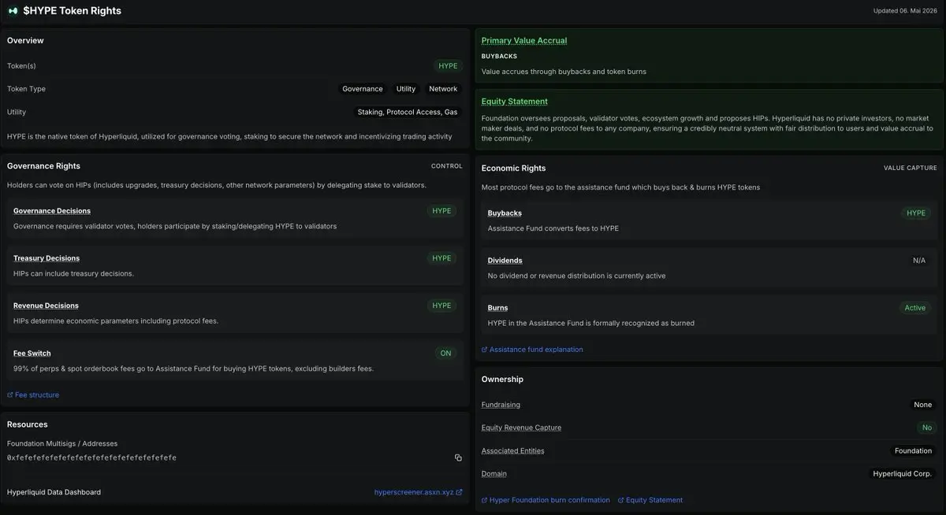Click the Resources section heading
The image size is (946, 515).
tap(28, 424)
